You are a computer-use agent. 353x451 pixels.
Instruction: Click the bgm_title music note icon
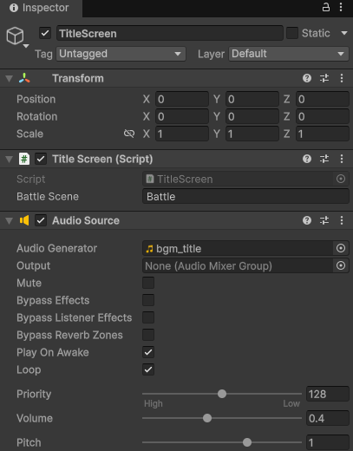[149, 249]
